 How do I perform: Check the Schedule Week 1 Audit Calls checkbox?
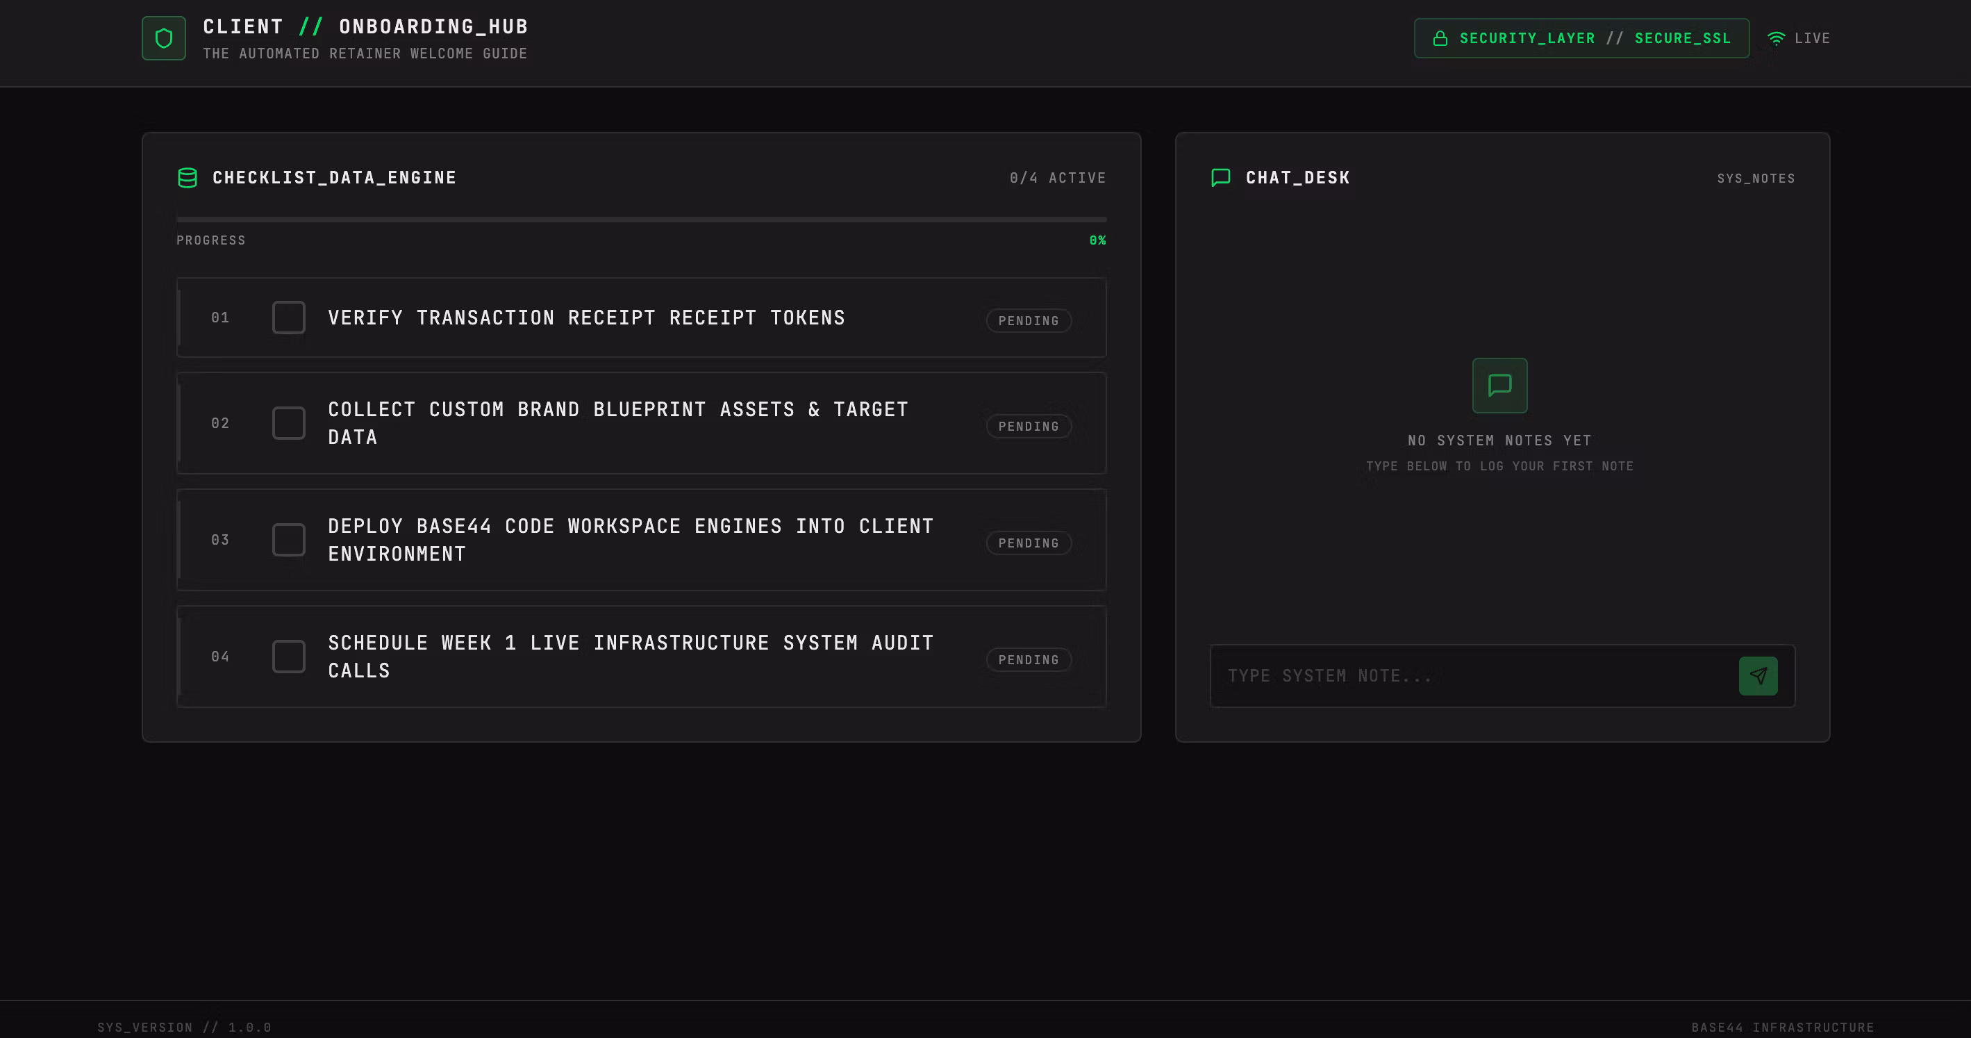pos(288,657)
